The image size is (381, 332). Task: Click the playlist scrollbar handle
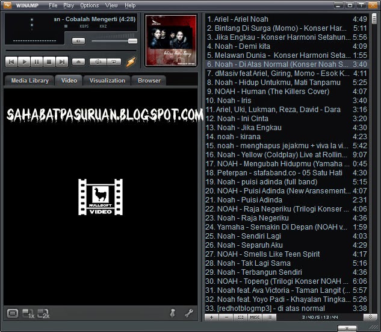tap(374, 19)
